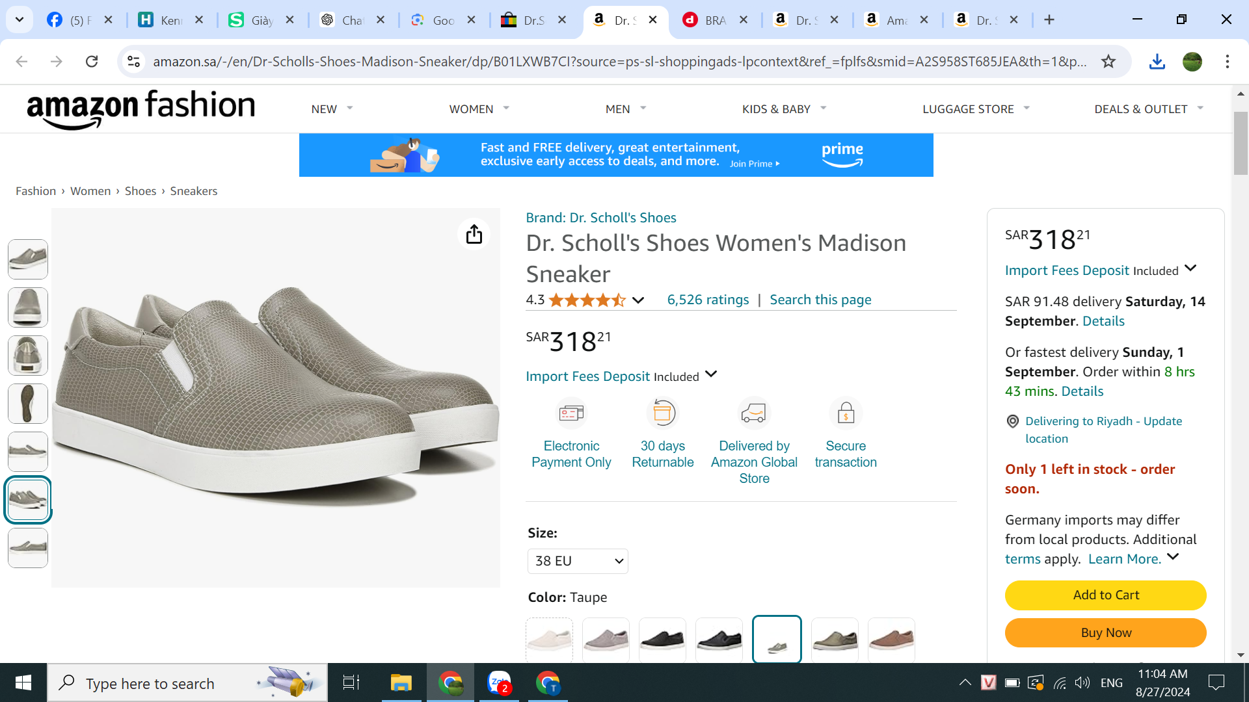Select the brown shoe color swatch
Viewport: 1249px width, 702px height.
(x=891, y=640)
